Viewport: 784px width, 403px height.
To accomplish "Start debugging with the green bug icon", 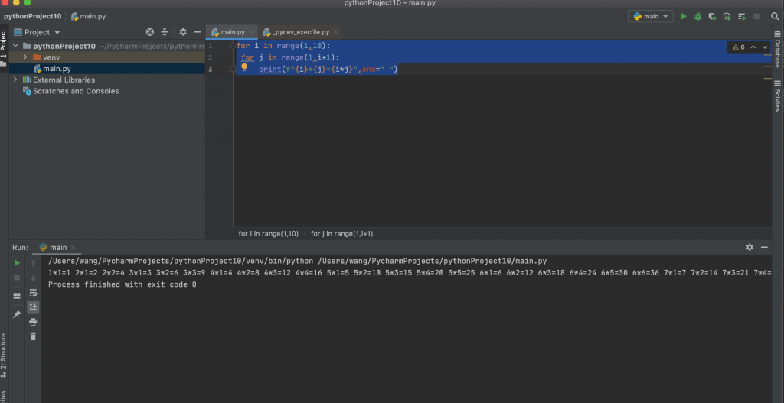I will click(x=698, y=17).
